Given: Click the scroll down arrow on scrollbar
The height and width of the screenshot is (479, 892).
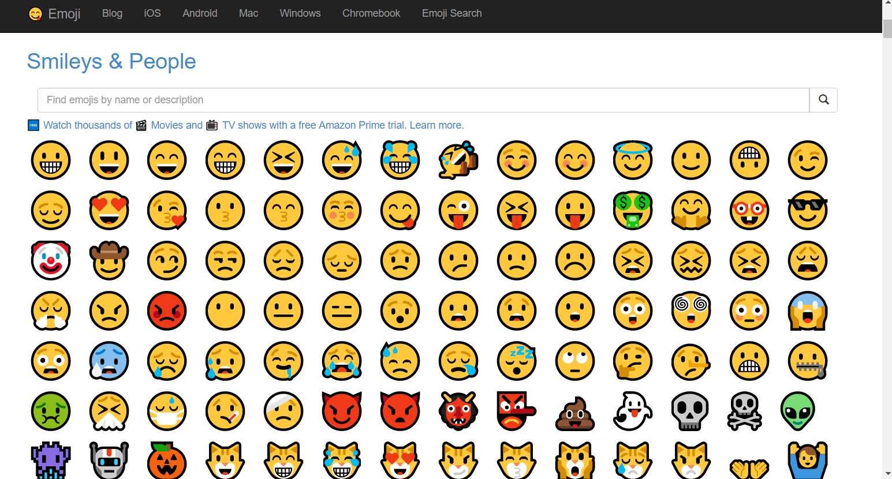Looking at the screenshot, I should tap(887, 474).
